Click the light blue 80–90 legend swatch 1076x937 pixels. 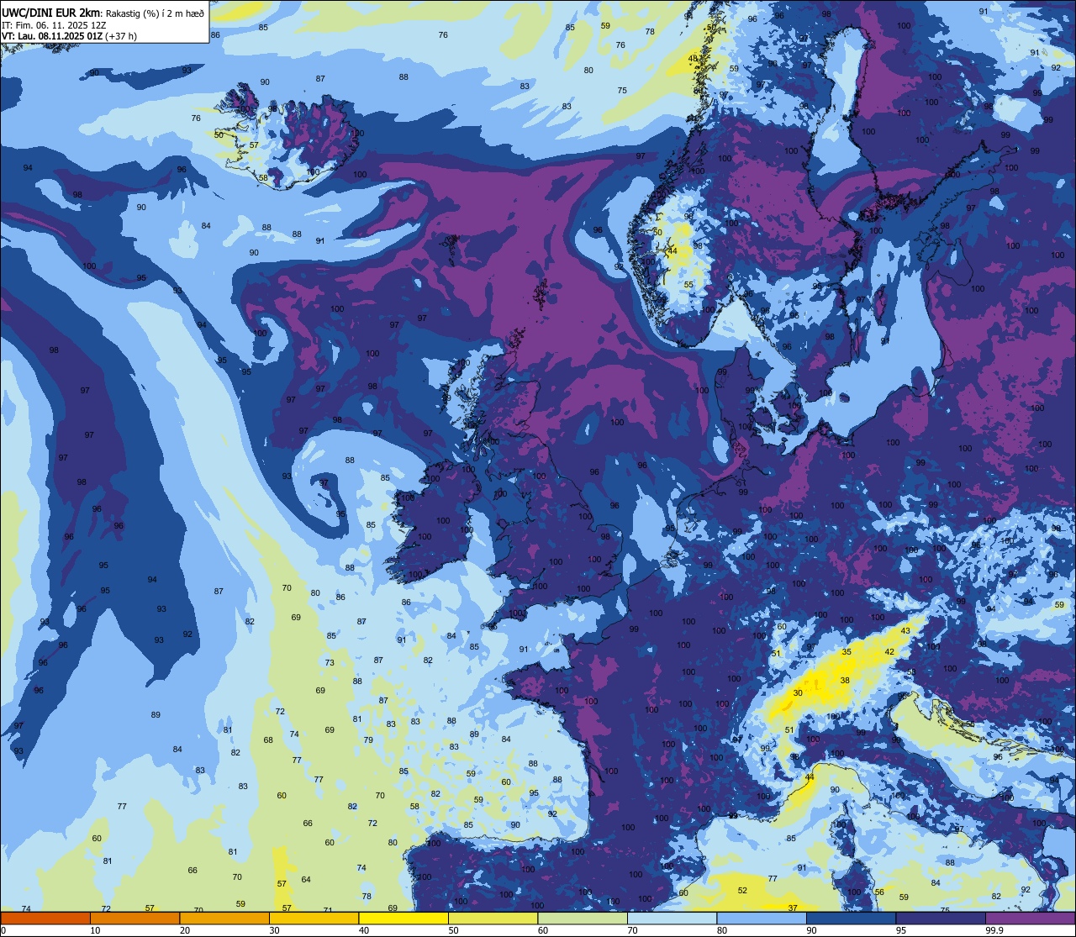[762, 918]
